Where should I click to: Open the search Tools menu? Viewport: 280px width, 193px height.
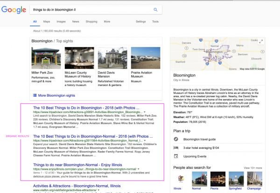pyautogui.click(x=155, y=21)
